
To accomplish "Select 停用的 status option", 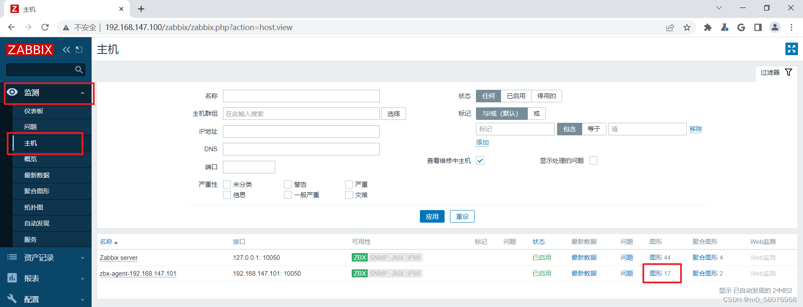I will 547,96.
